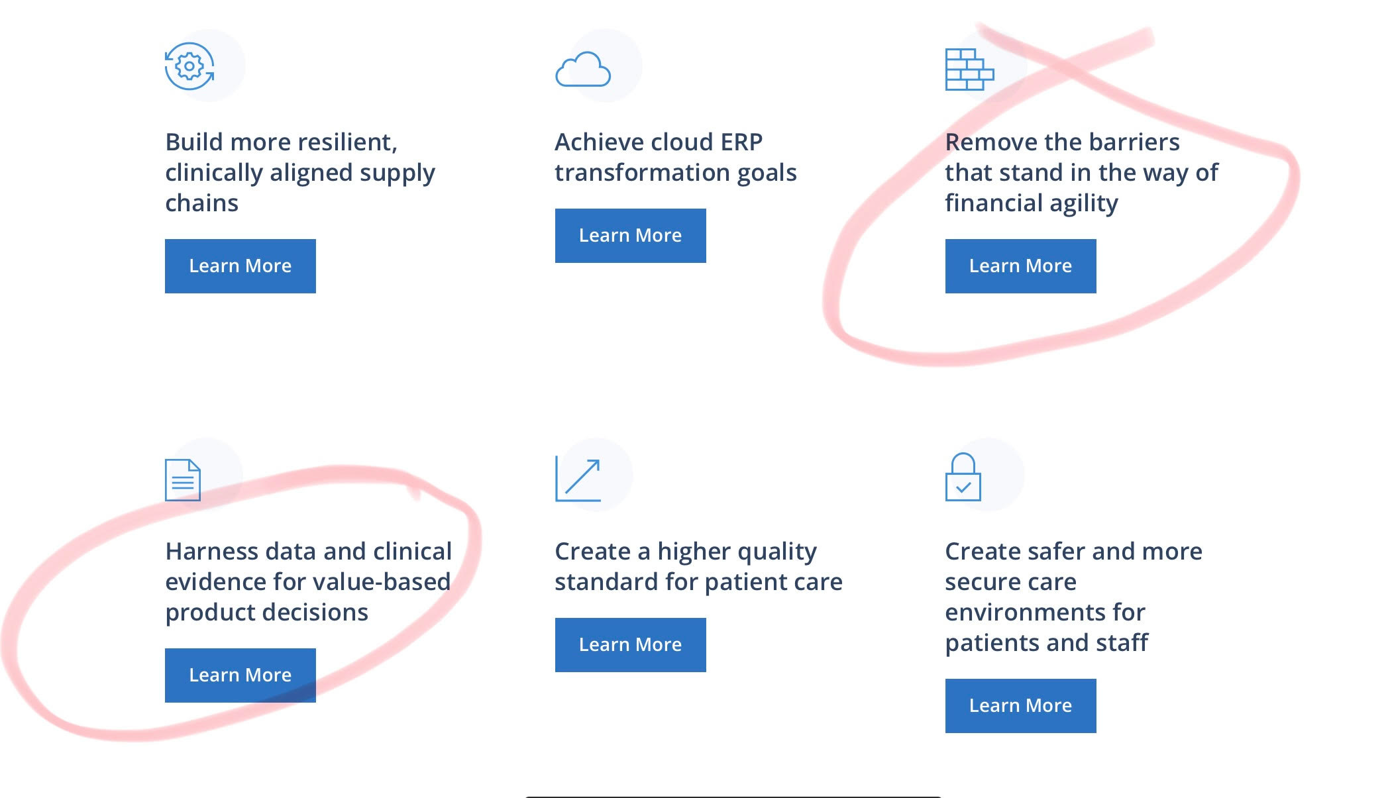Click the cloud ERP icon

[583, 69]
